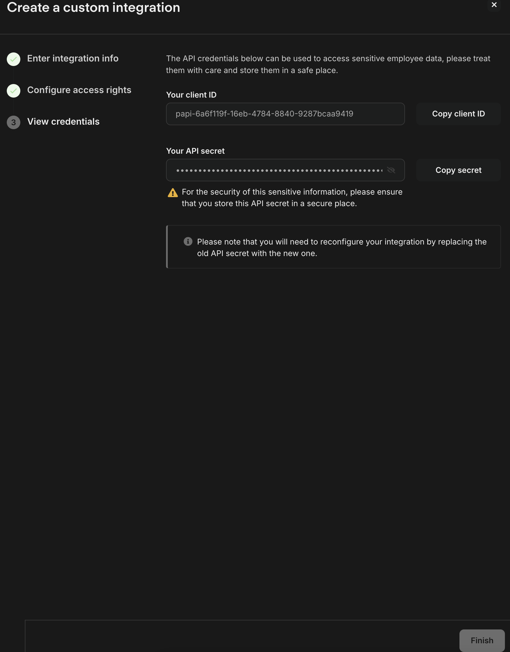The height and width of the screenshot is (652, 510).
Task: Toggle API secret visibility eye icon
Action: click(391, 170)
